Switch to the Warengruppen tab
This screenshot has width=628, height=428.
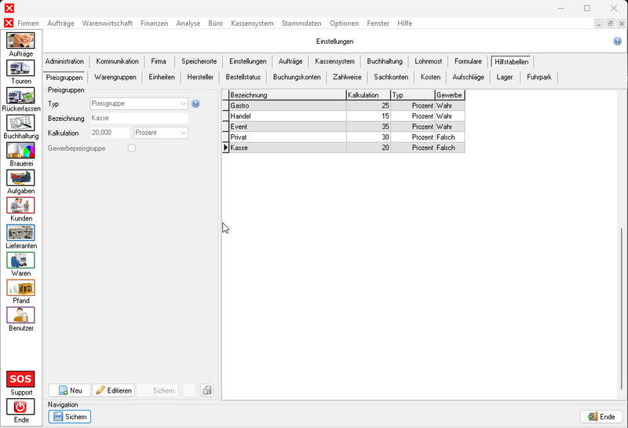pyautogui.click(x=115, y=77)
